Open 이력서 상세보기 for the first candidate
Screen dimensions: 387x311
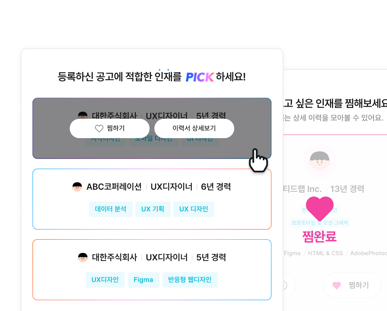tap(194, 128)
